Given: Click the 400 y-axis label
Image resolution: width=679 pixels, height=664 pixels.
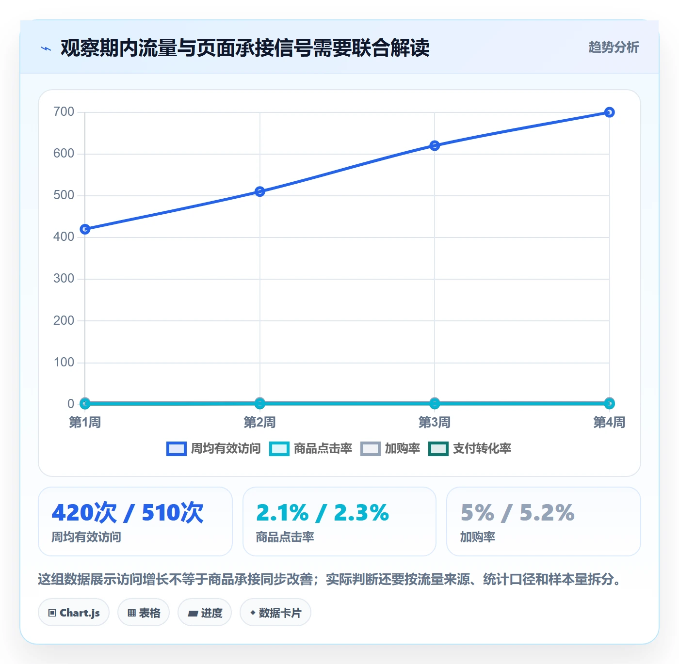Looking at the screenshot, I should pos(64,237).
